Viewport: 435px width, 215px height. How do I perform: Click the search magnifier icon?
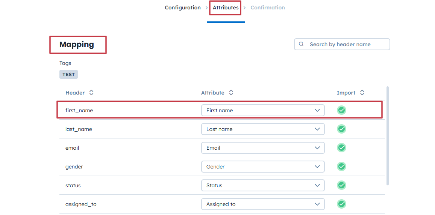[301, 44]
